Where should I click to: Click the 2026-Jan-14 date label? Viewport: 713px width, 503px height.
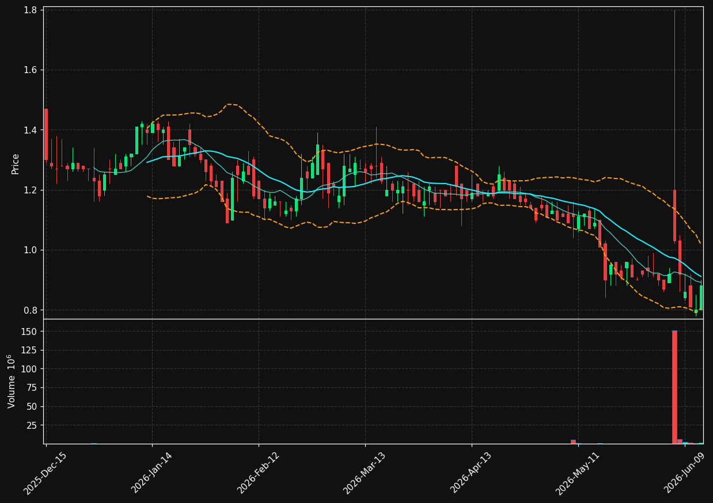pos(151,473)
